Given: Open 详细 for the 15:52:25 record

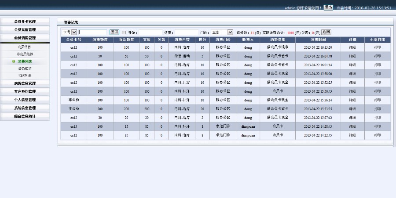Looking at the screenshot, I should pos(352,83).
